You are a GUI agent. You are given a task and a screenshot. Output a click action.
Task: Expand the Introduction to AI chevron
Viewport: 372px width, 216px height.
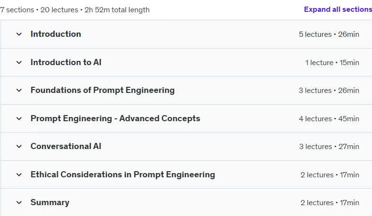(19, 62)
